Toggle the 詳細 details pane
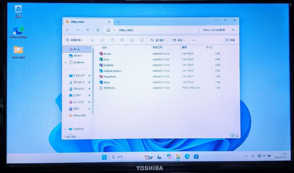The height and width of the screenshot is (173, 294). pos(230,40)
